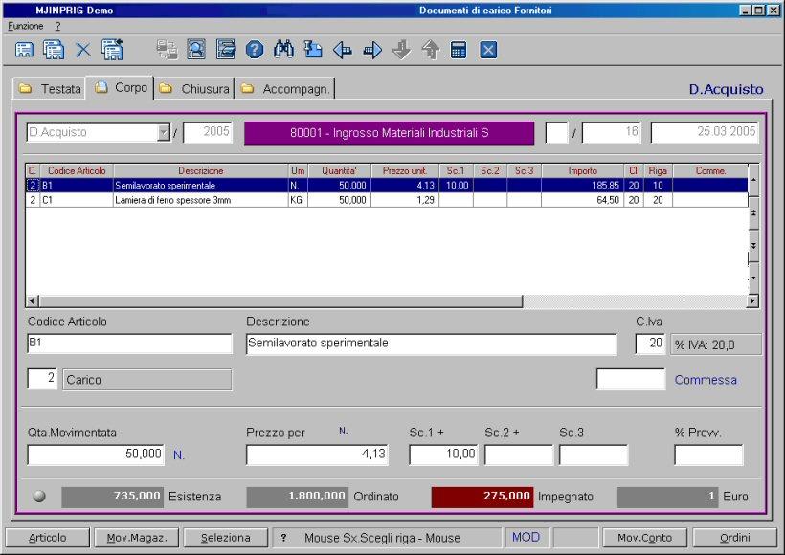Select the grid row Lamiera di ferro spessore 3mm
This screenshot has height=555, width=785.
point(387,200)
